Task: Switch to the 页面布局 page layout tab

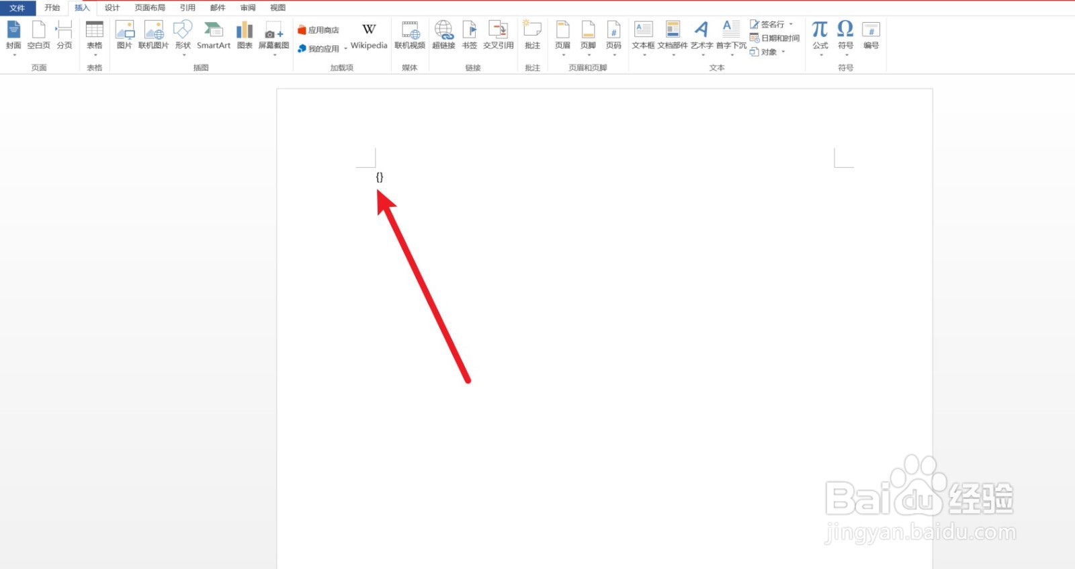Action: [x=150, y=8]
